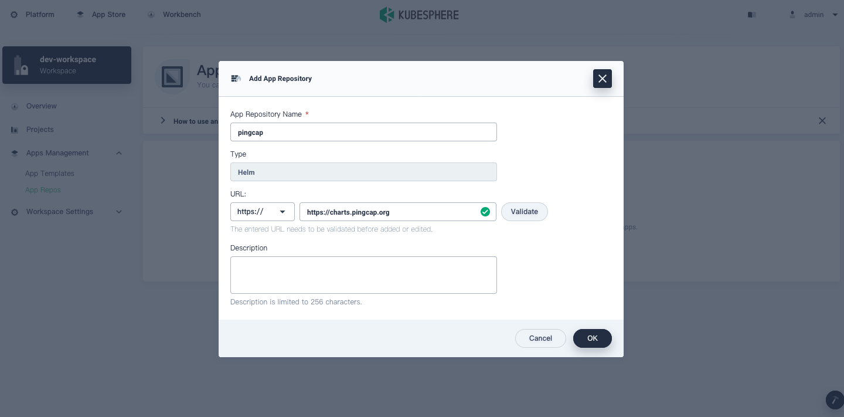
Task: Open the notifications panel in the top bar
Action: coord(751,14)
